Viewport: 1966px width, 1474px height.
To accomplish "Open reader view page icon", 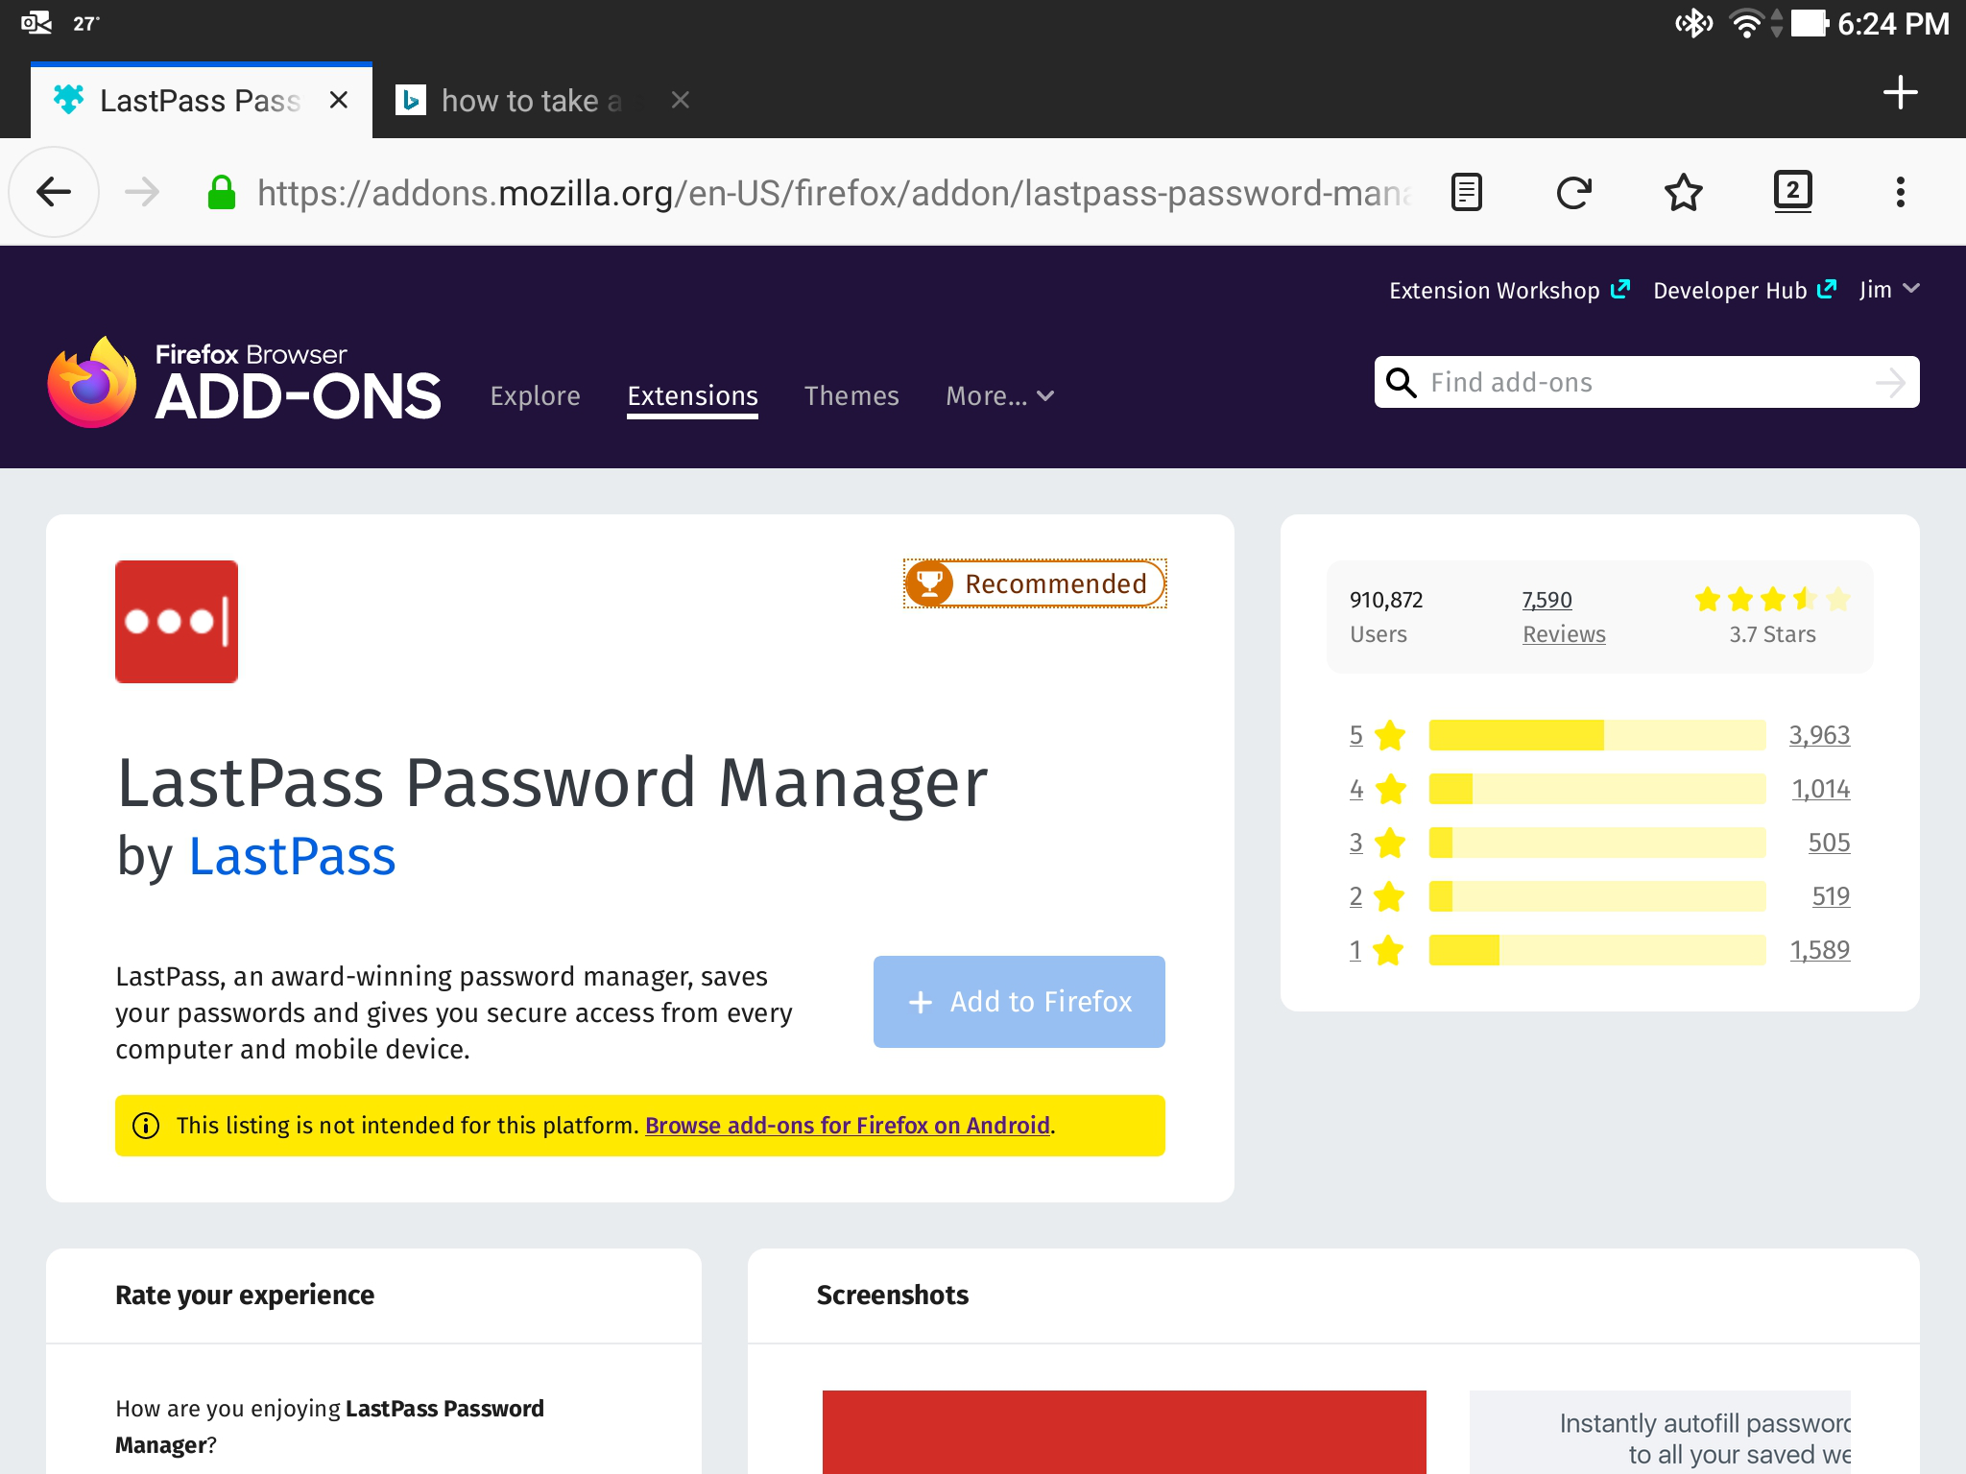I will [x=1466, y=192].
